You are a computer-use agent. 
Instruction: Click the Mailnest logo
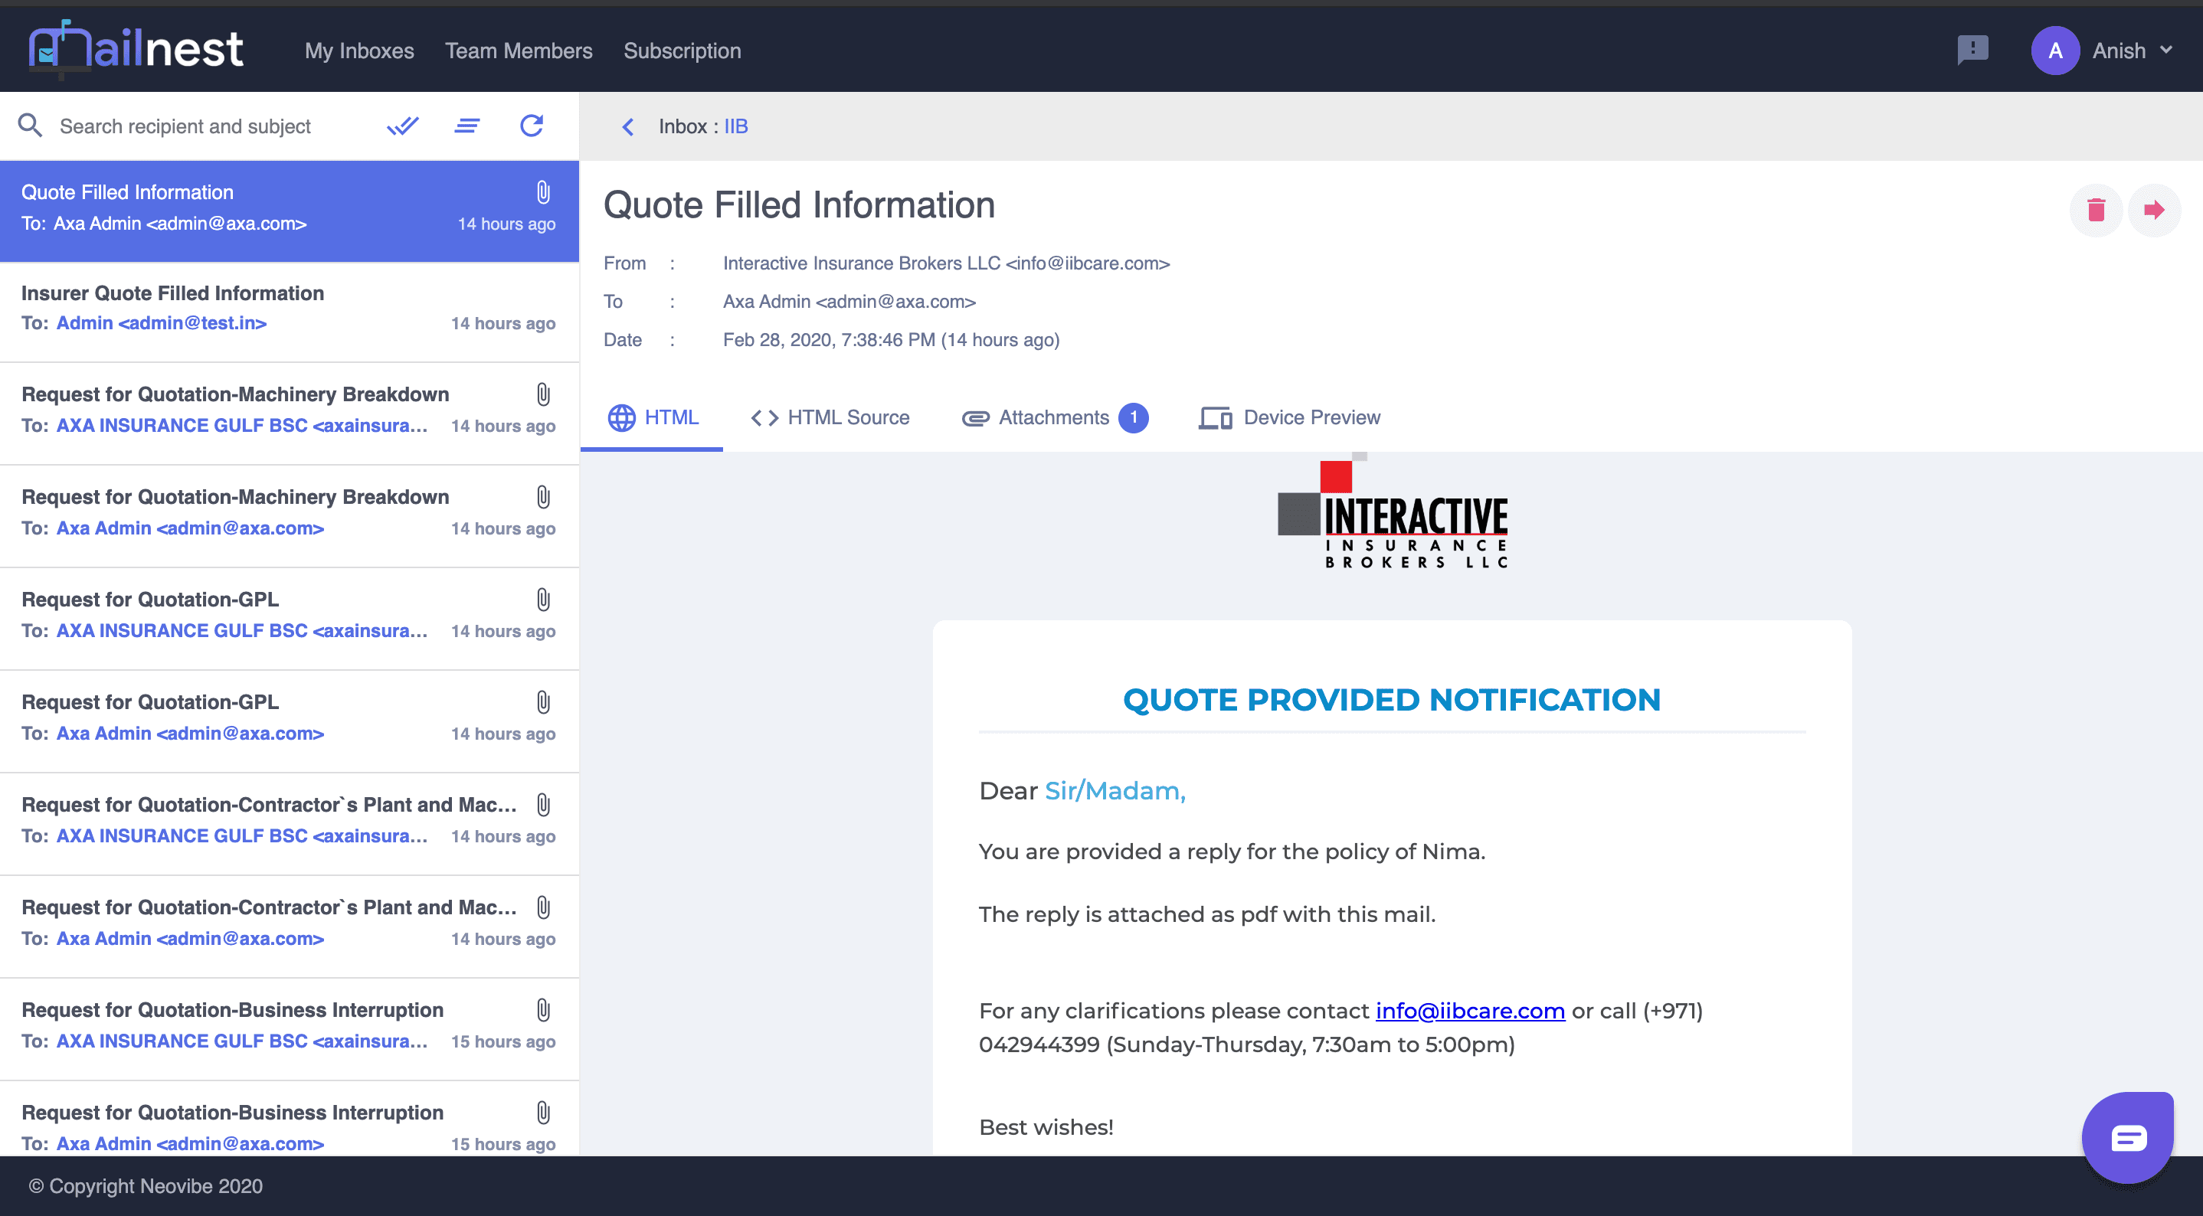tap(136, 48)
